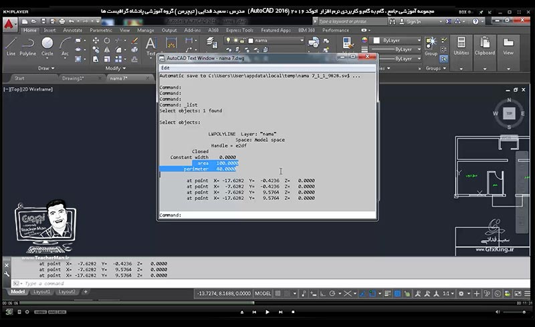
Task: Click the Open file icon in quick access
Action: click(x=34, y=21)
